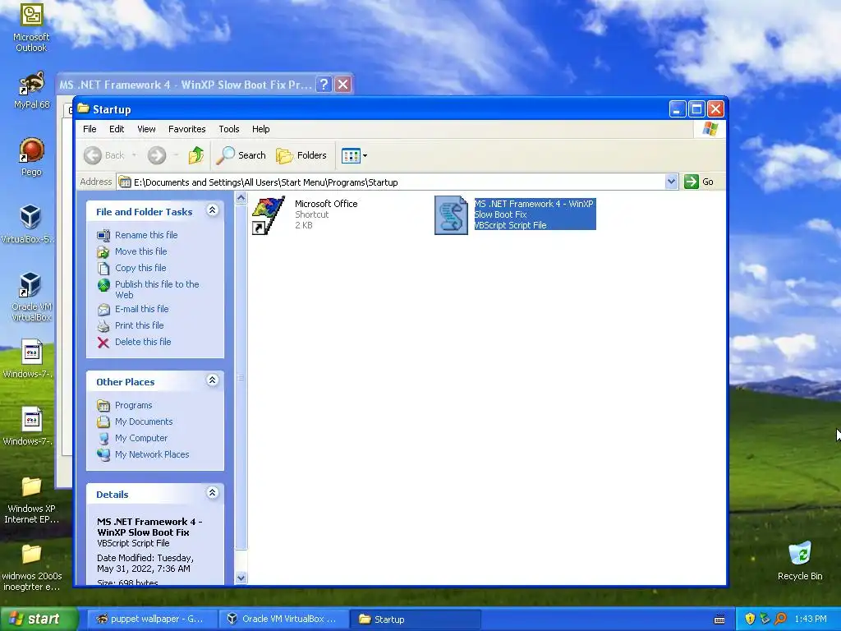Click Copy this file
Screen dimensions: 841x631
[x=131, y=268]
